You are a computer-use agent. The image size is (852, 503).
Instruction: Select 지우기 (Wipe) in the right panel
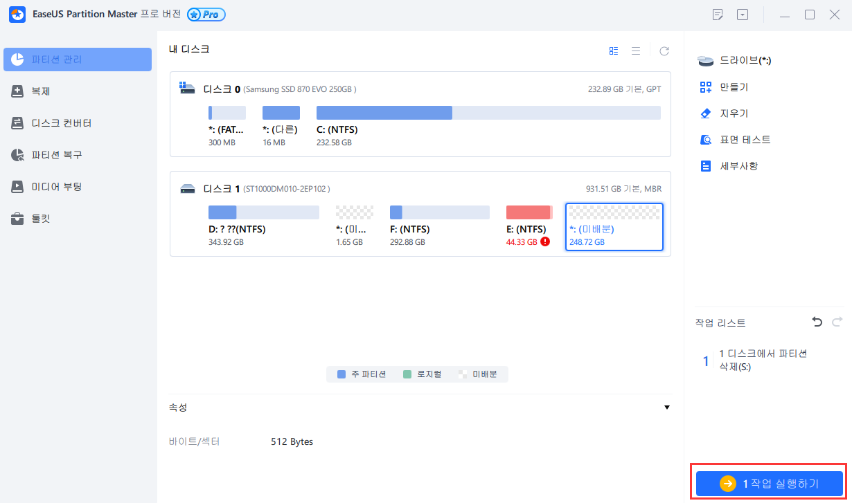[734, 113]
